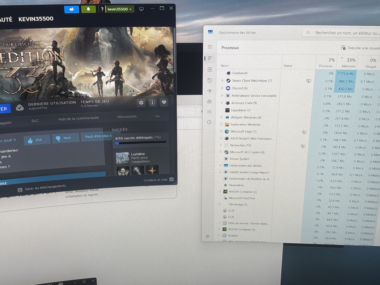Select Explorateur Windows process icon

coord(227,125)
